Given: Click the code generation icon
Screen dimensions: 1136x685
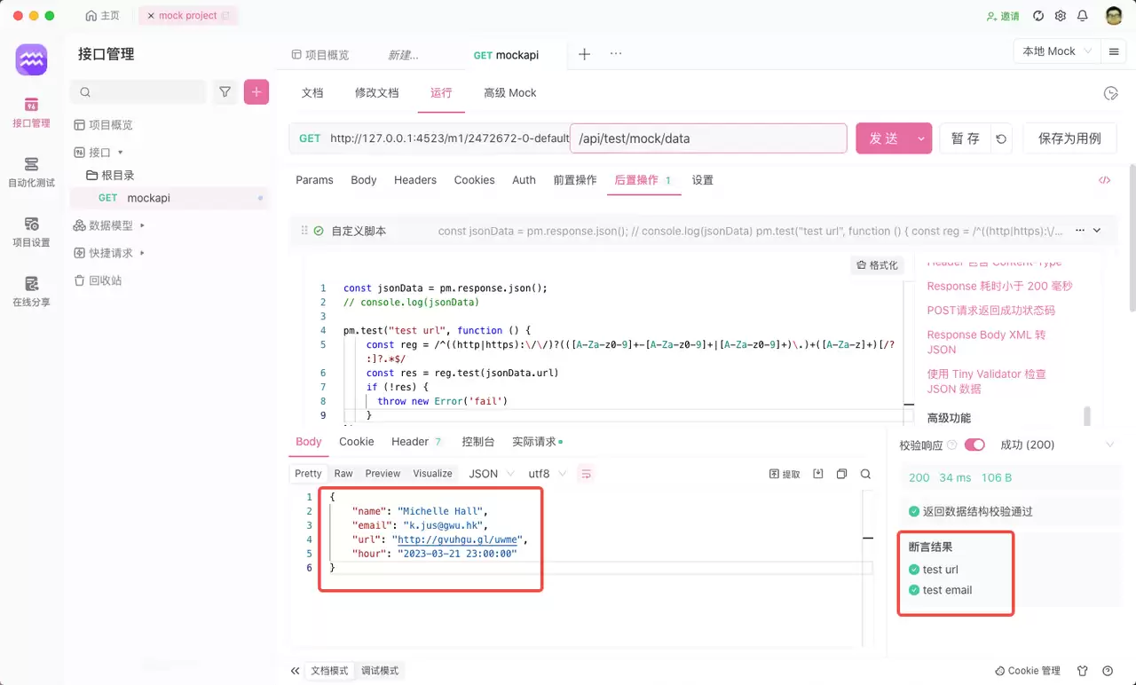Looking at the screenshot, I should [1104, 180].
